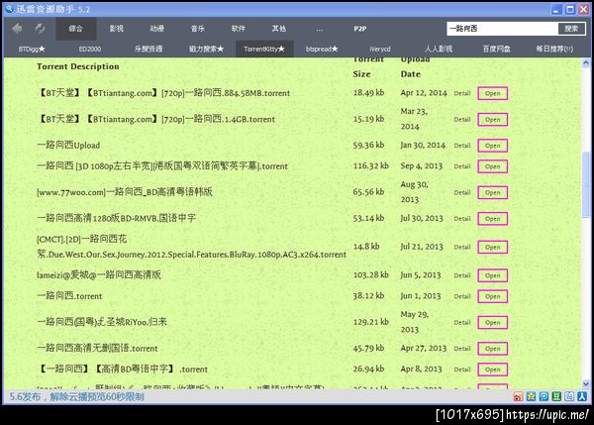
Task: Select the 乐搜资源 source
Action: click(148, 49)
